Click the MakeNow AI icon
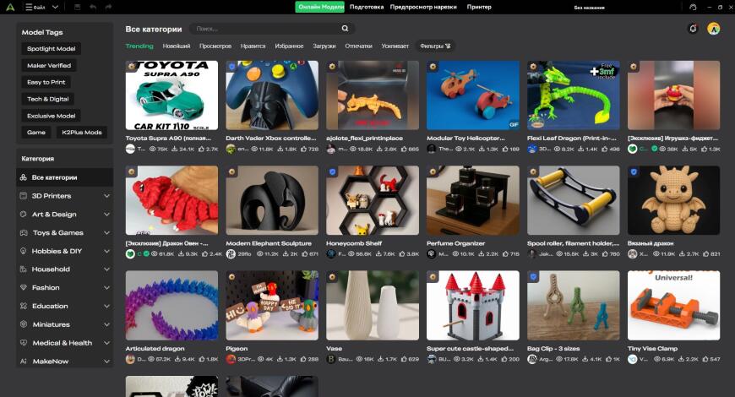 tap(24, 361)
